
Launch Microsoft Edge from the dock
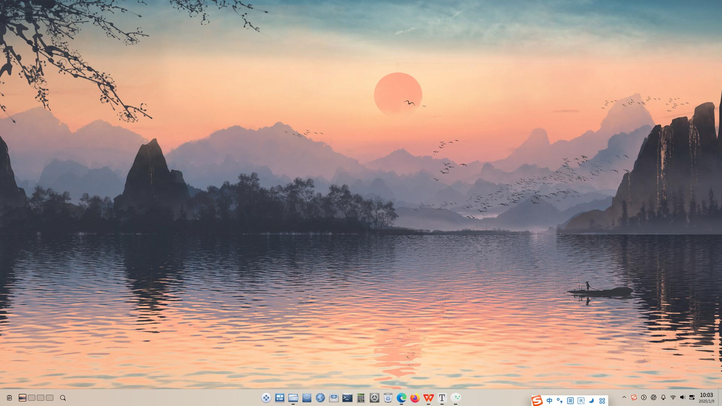click(x=402, y=398)
